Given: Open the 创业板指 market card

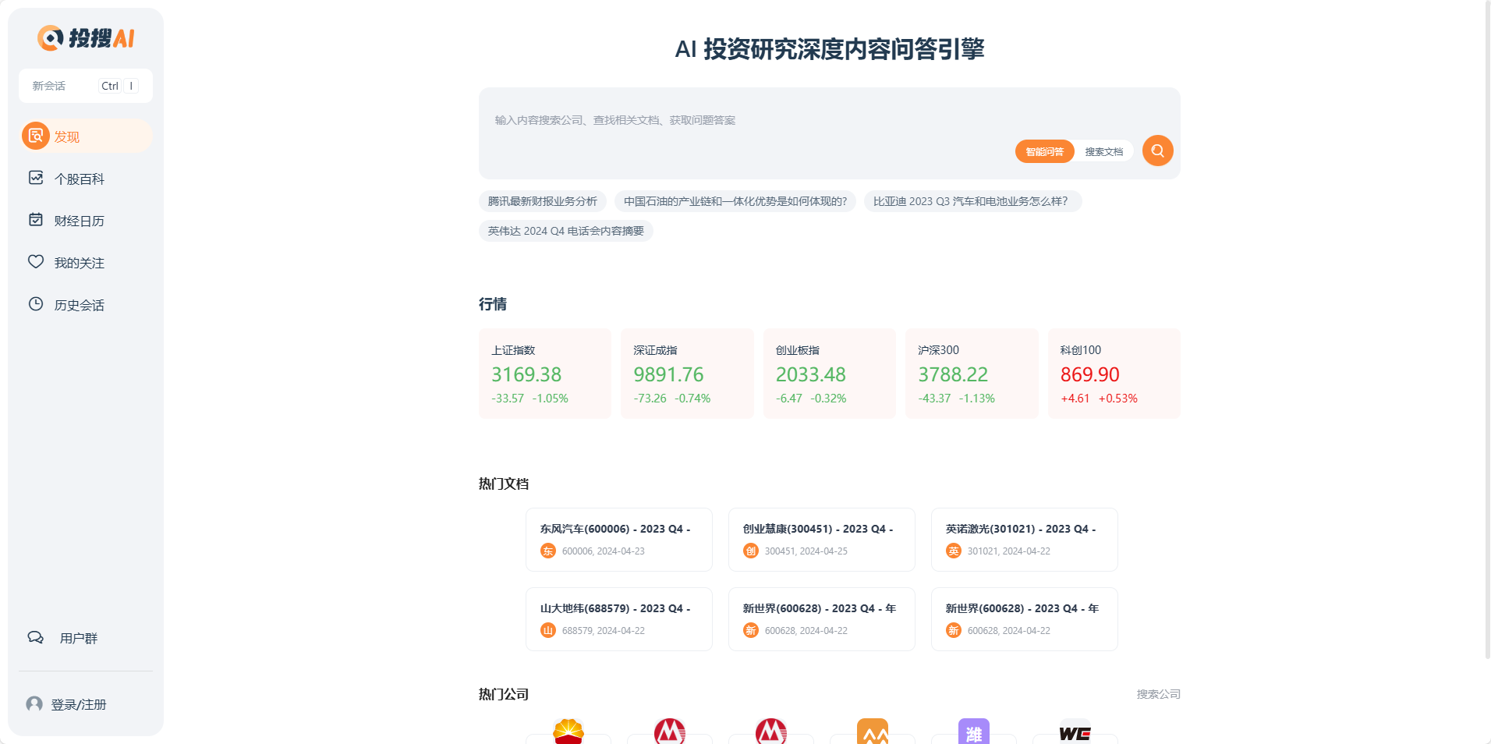Looking at the screenshot, I should pos(830,374).
